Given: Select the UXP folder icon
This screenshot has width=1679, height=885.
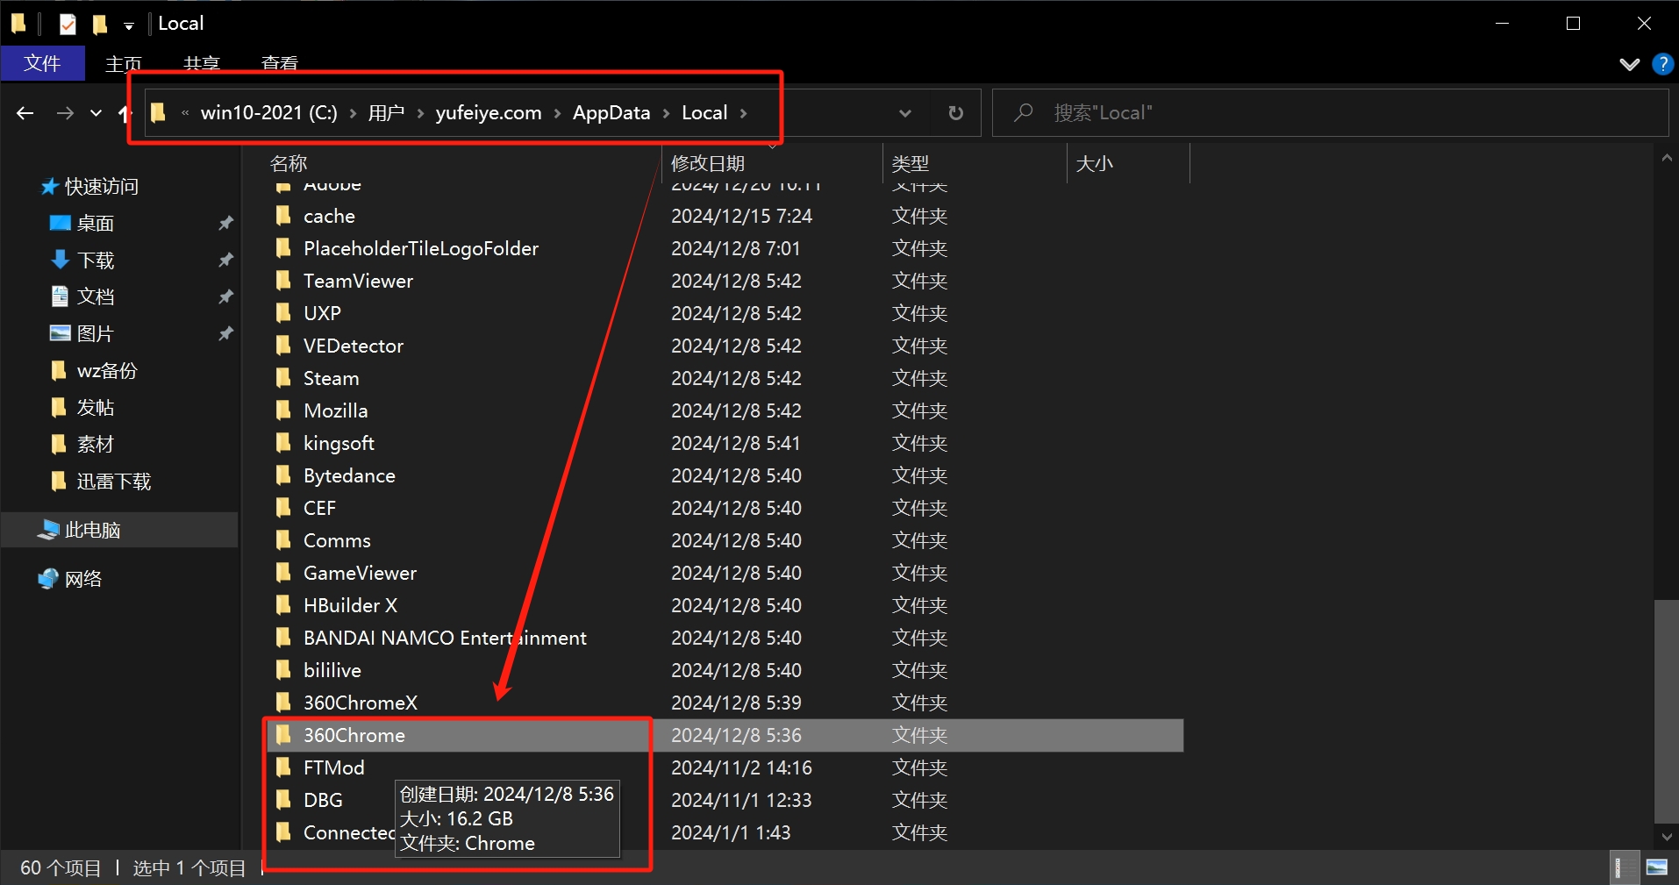Looking at the screenshot, I should click(282, 312).
